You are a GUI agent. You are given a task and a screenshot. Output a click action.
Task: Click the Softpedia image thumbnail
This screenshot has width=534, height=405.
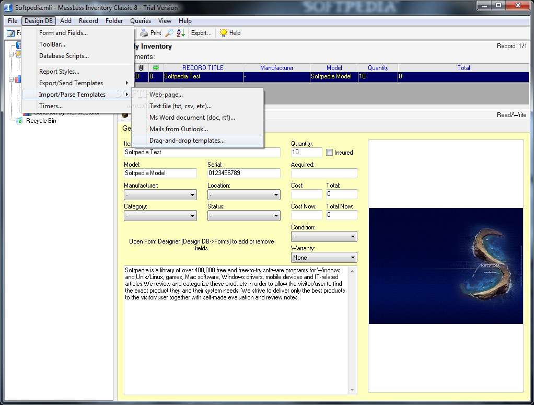tap(446, 266)
